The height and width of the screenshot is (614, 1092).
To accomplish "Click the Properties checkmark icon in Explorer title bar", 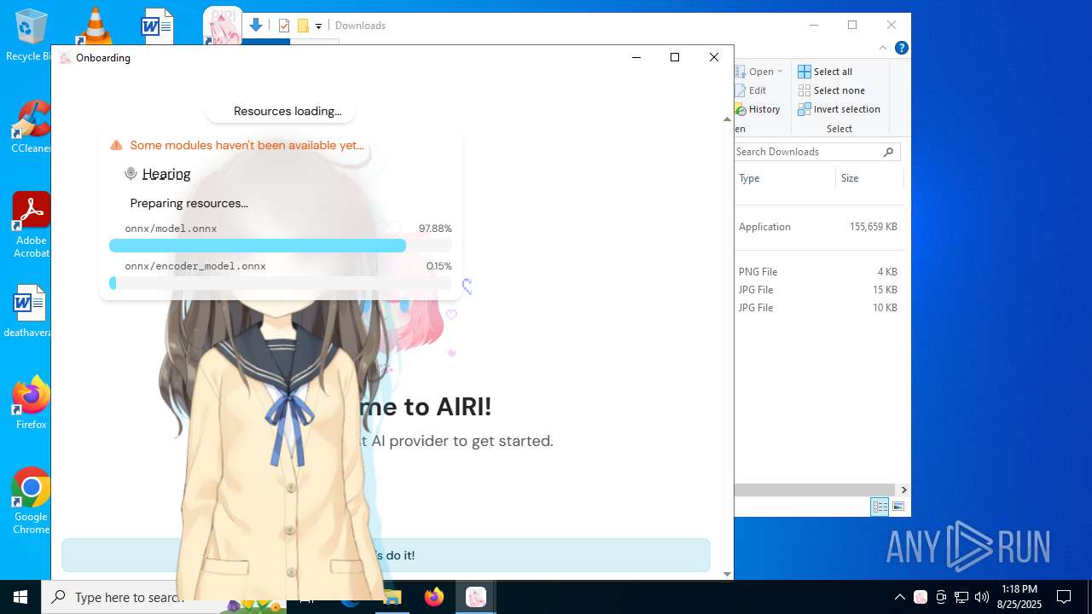I will tap(284, 26).
